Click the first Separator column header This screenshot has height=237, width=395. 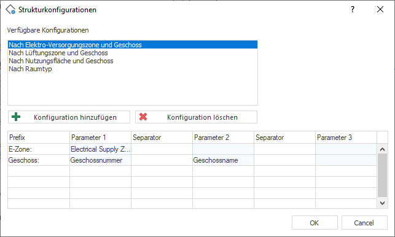(162, 138)
